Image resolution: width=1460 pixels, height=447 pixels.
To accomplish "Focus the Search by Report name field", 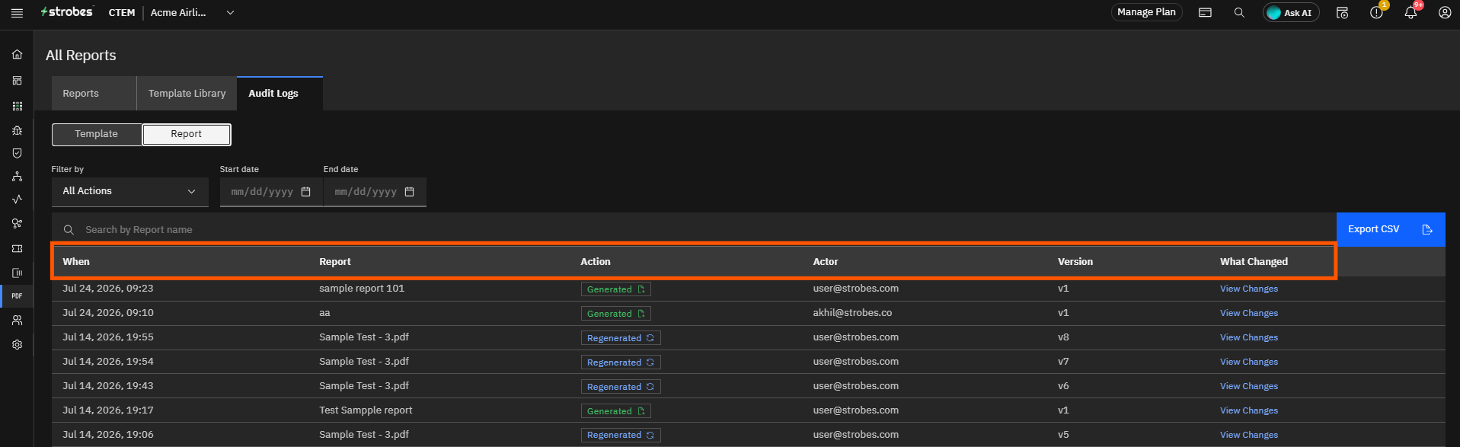I will click(694, 229).
